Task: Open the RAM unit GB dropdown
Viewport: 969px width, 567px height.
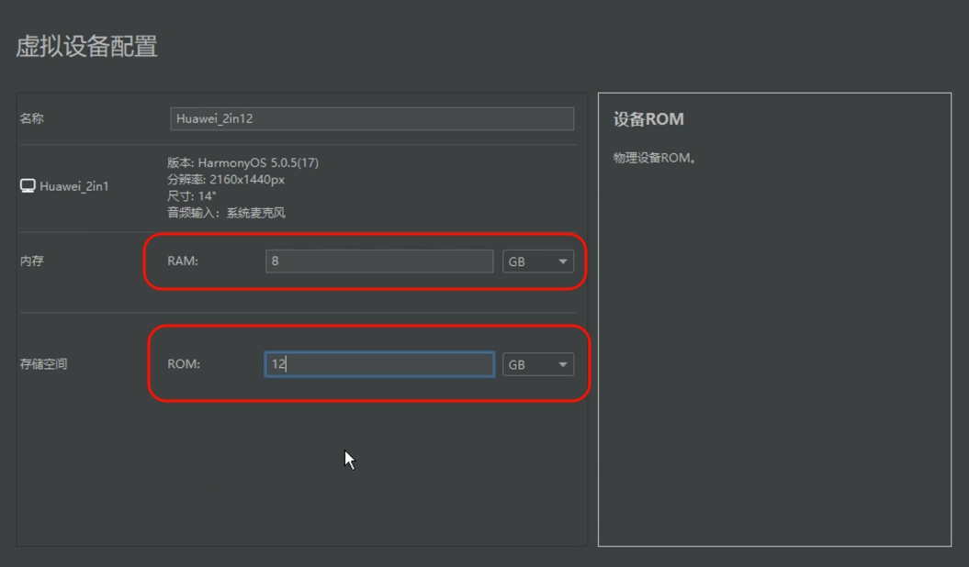Action: (537, 261)
